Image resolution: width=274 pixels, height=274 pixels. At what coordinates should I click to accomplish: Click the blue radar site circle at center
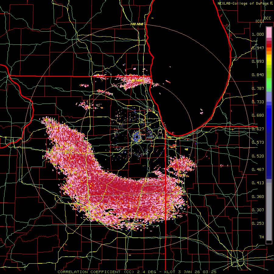(137, 137)
